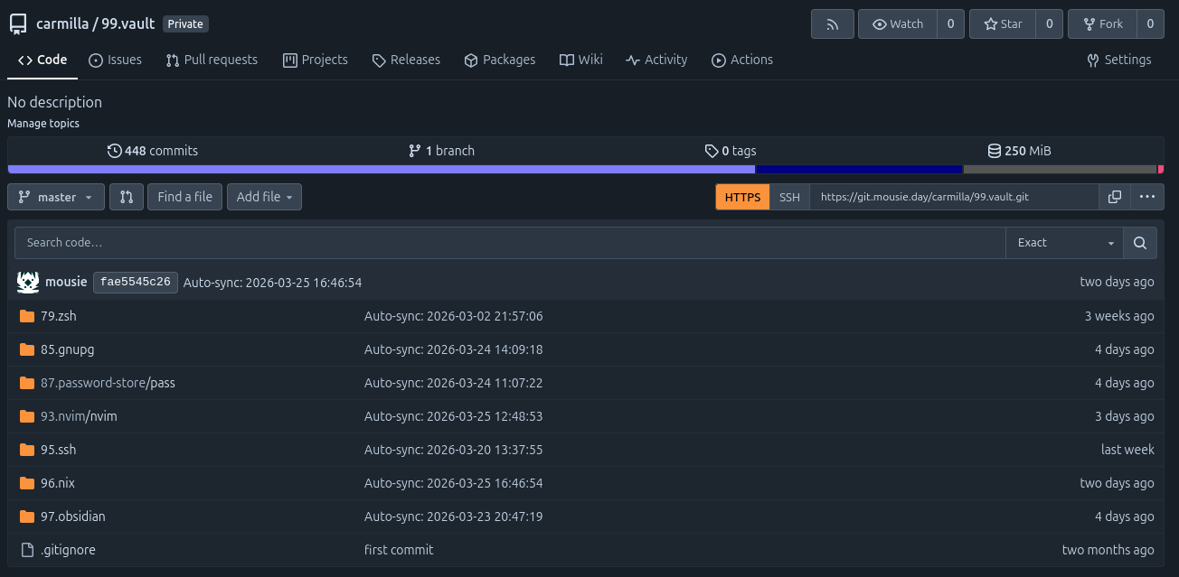Viewport: 1179px width, 577px height.
Task: Open the carmilla owner link
Action: tap(62, 24)
